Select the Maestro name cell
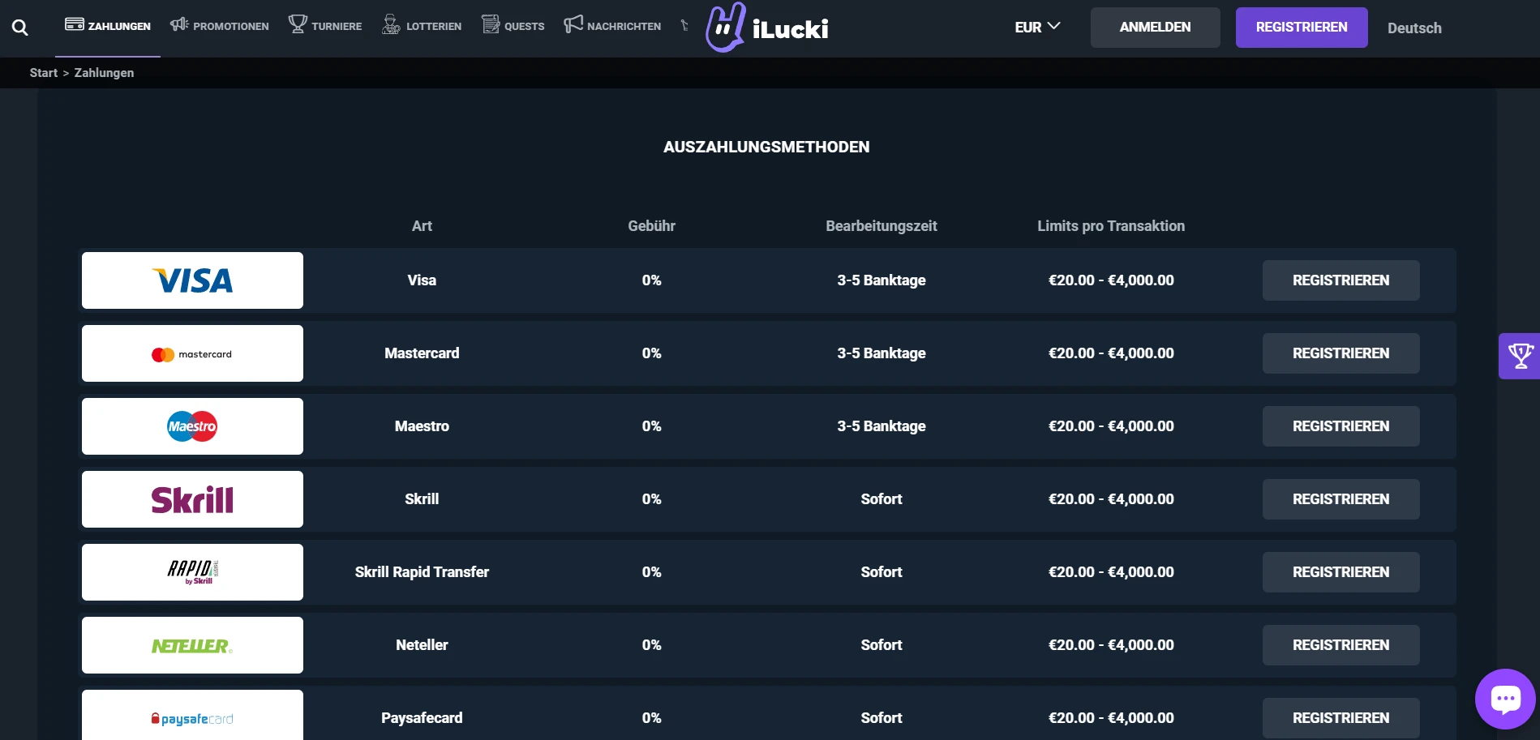The height and width of the screenshot is (740, 1540). [422, 426]
